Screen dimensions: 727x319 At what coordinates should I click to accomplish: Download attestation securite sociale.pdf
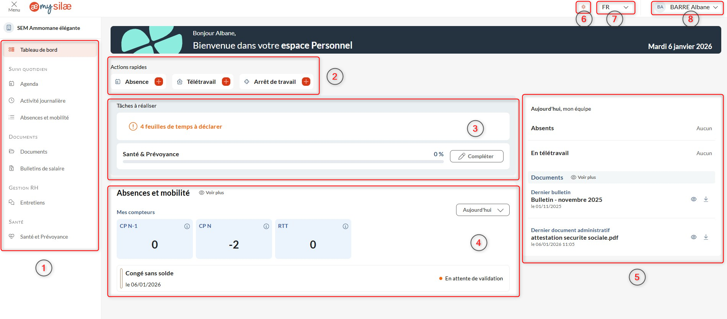706,237
